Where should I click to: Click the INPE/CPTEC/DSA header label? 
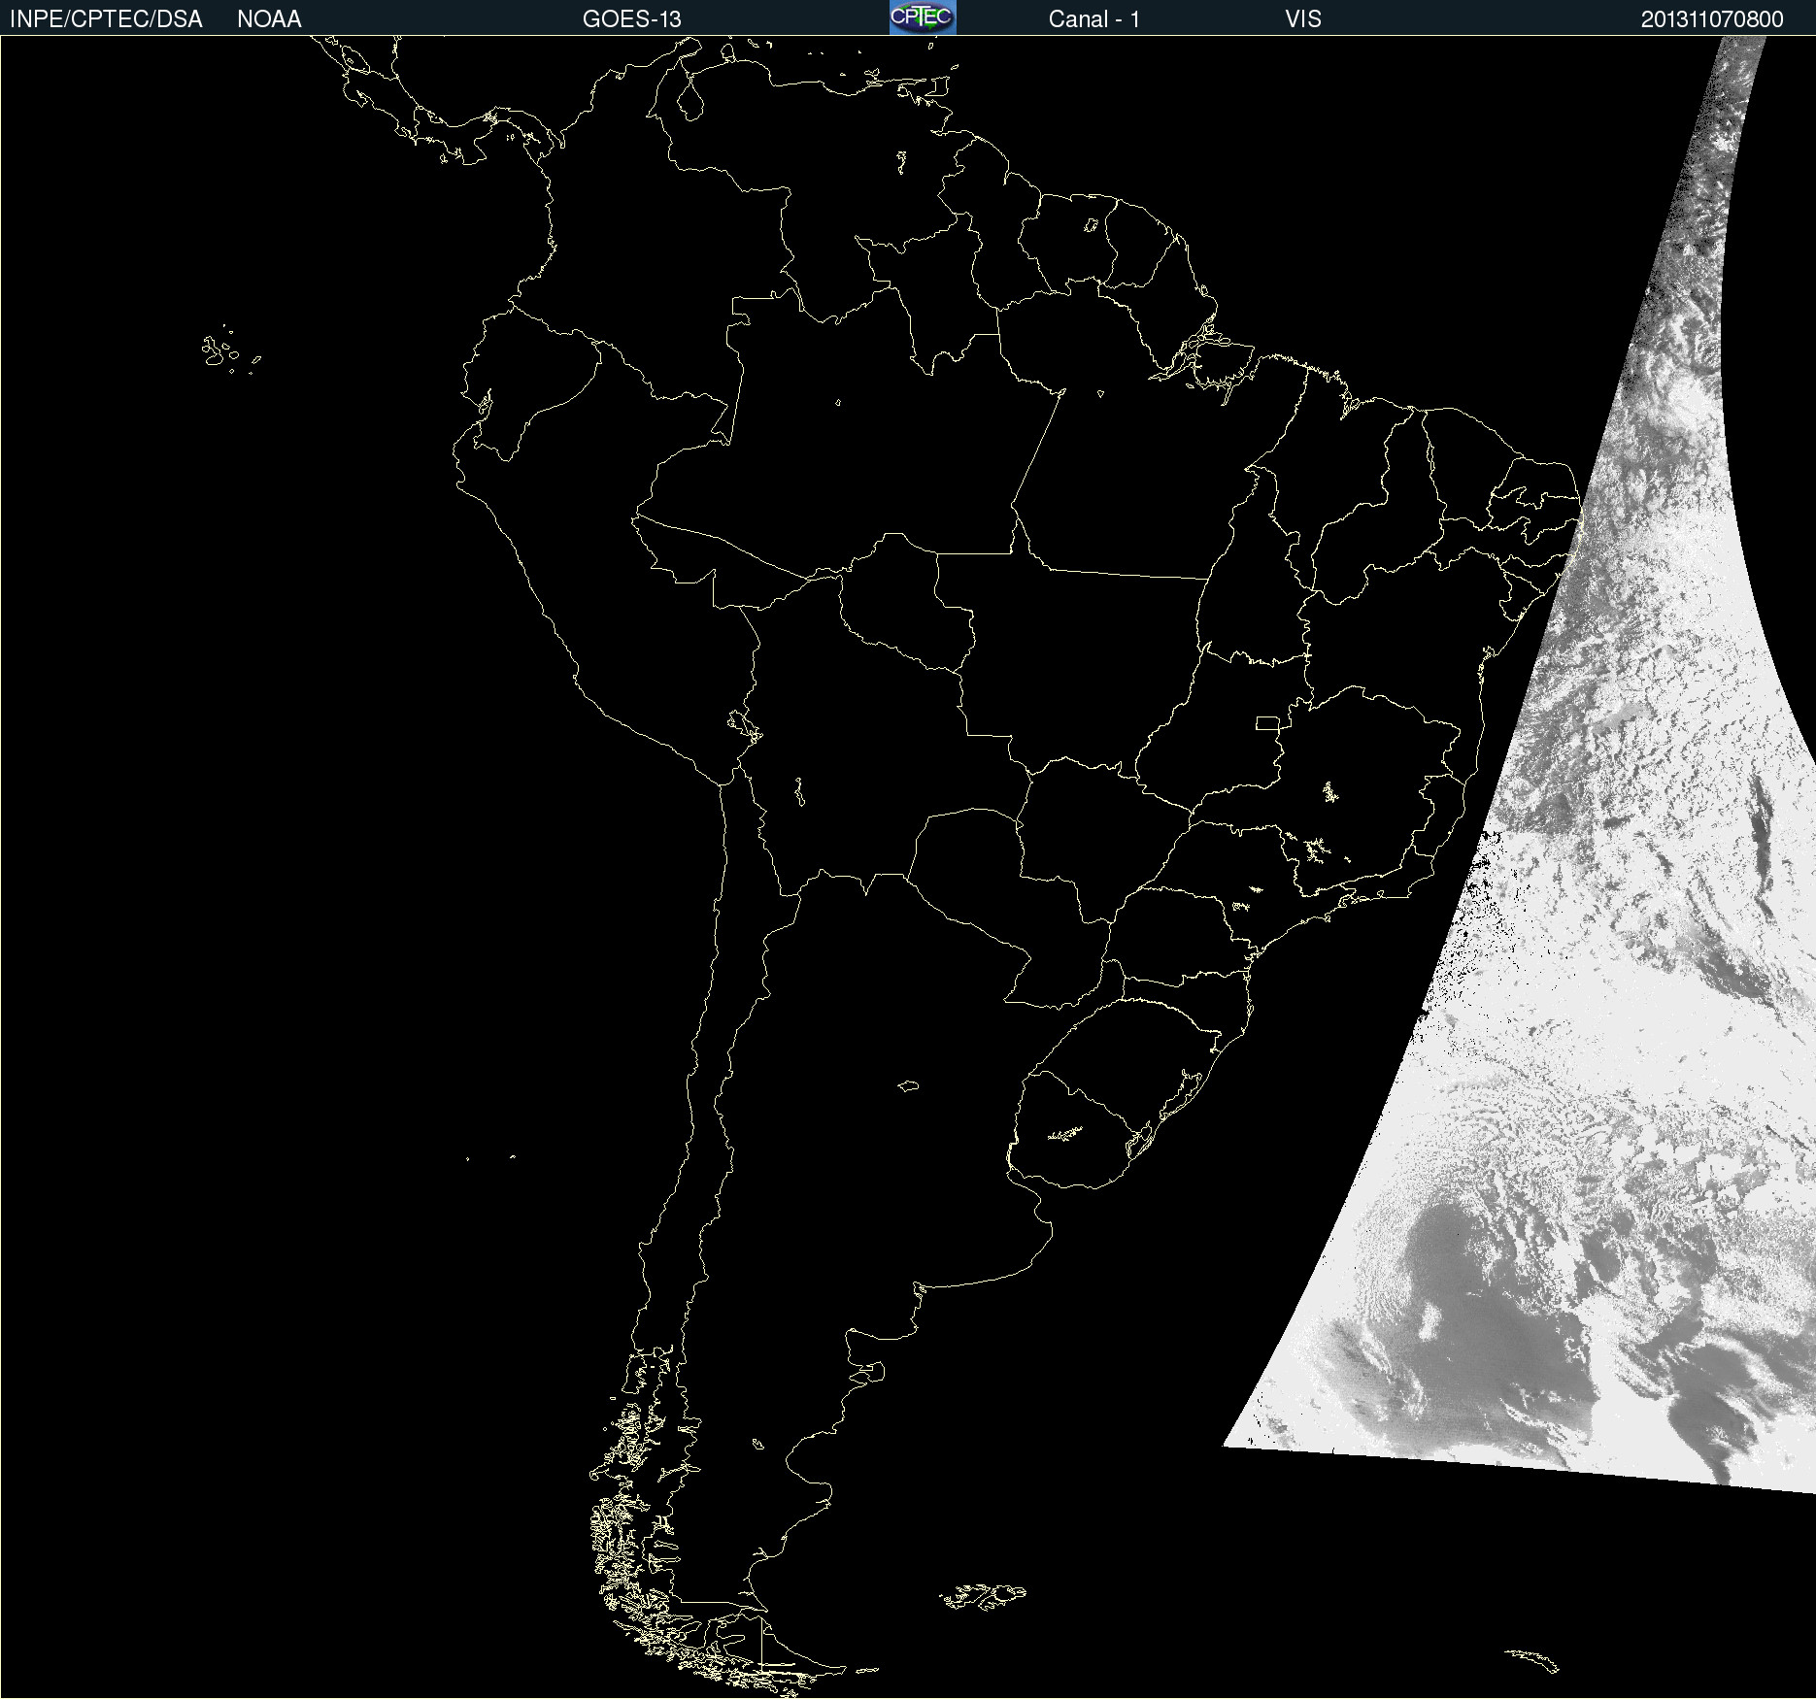coord(106,19)
